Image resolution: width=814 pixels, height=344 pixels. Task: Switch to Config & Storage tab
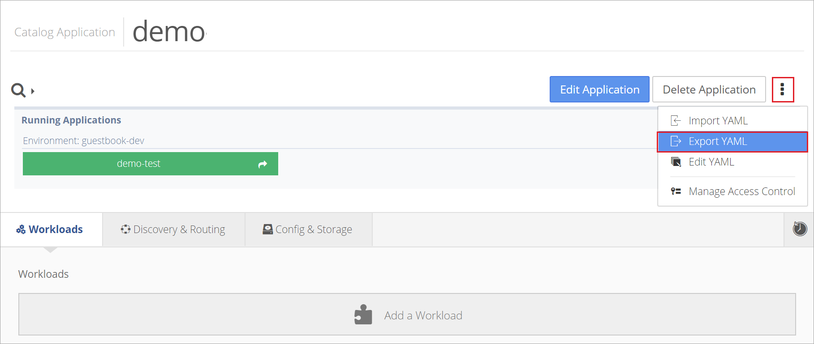click(x=308, y=229)
